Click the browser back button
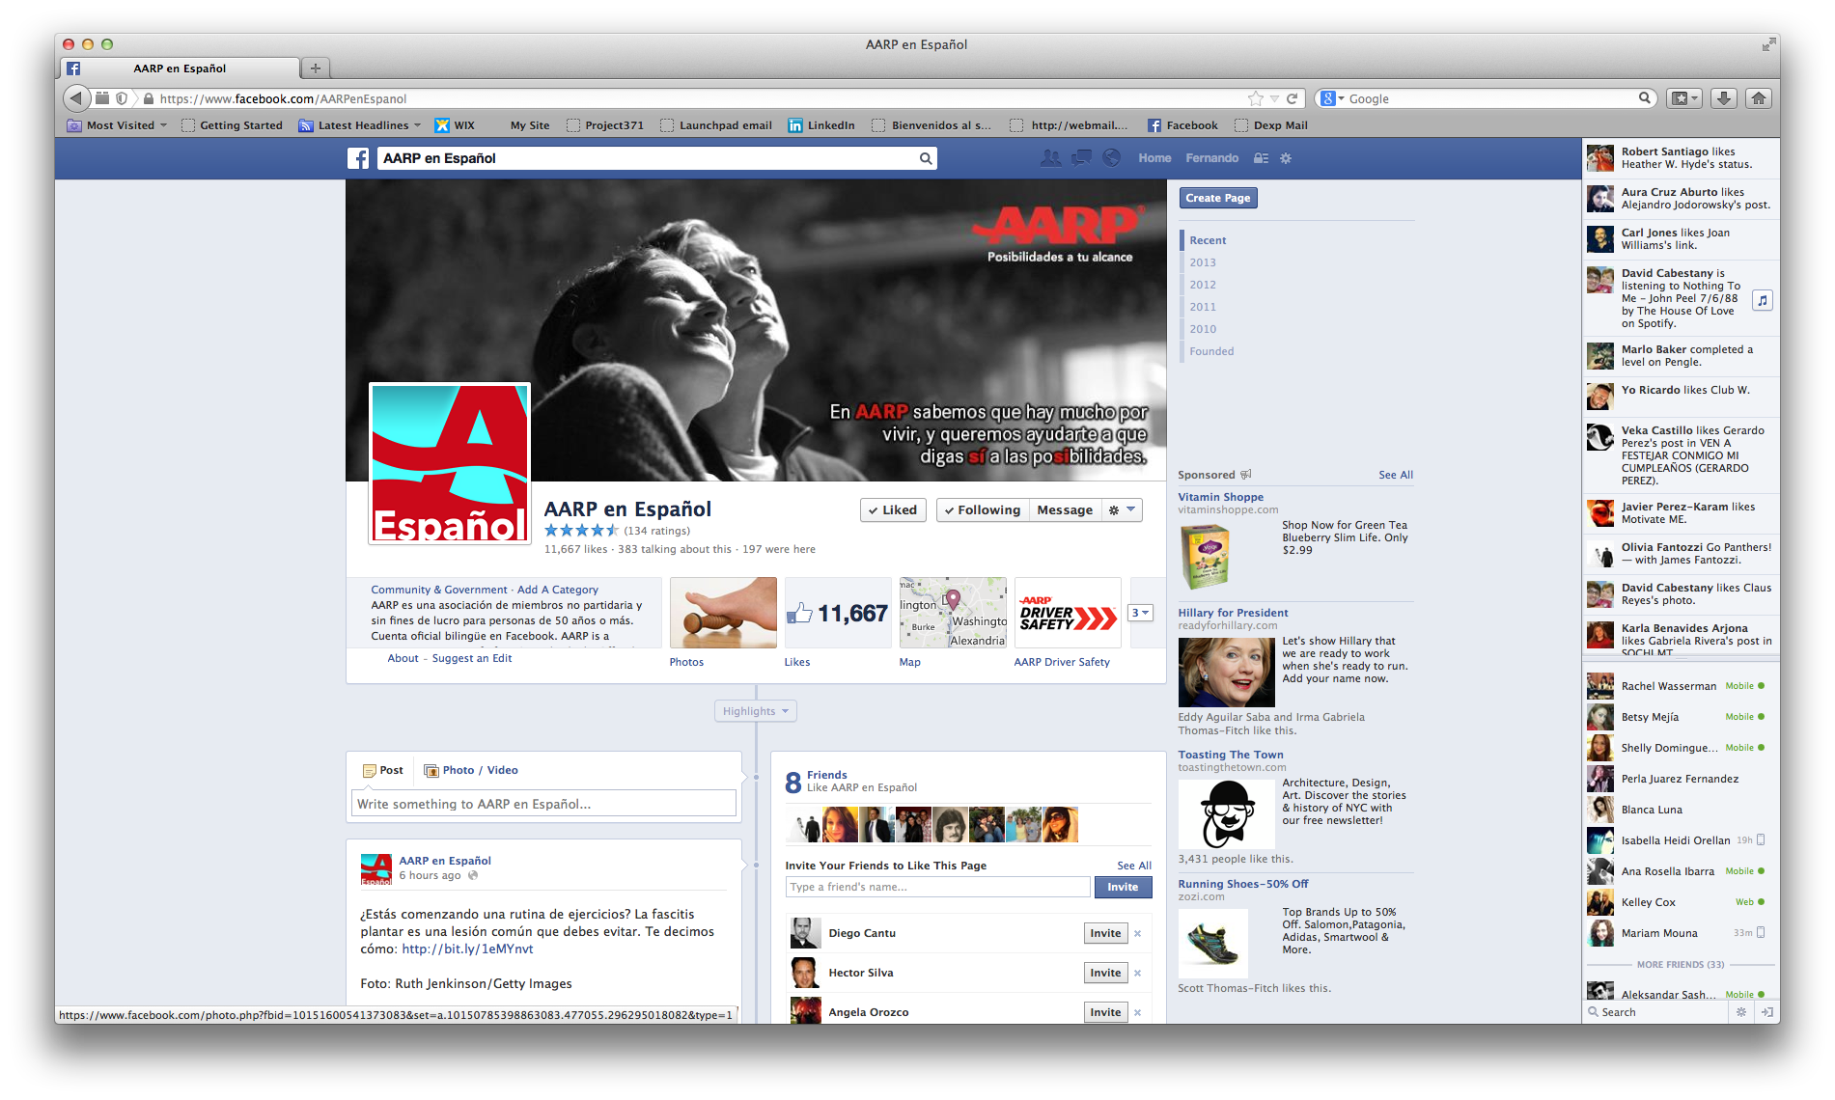The height and width of the screenshot is (1100, 1835). (77, 98)
